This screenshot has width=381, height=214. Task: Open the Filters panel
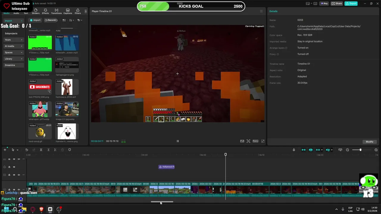click(x=78, y=11)
